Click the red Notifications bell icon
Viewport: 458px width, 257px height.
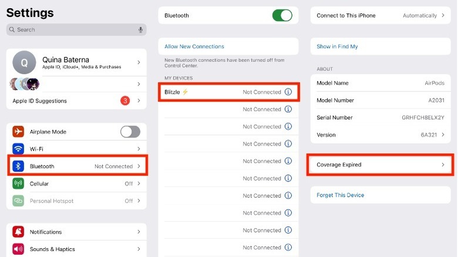(x=18, y=232)
